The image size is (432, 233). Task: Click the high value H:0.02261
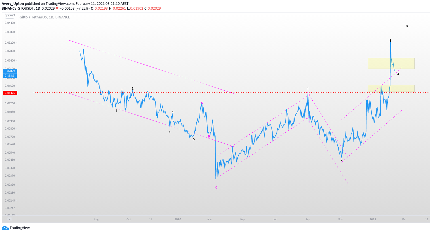click(117, 9)
